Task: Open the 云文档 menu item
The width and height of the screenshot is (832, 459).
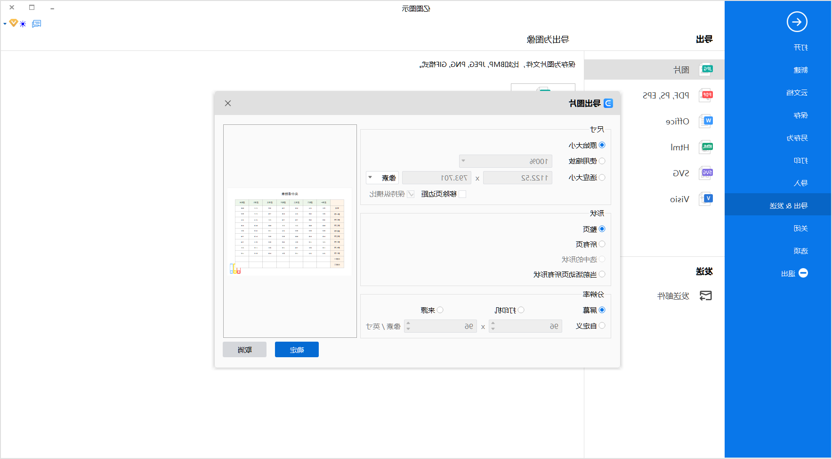Action: point(797,93)
